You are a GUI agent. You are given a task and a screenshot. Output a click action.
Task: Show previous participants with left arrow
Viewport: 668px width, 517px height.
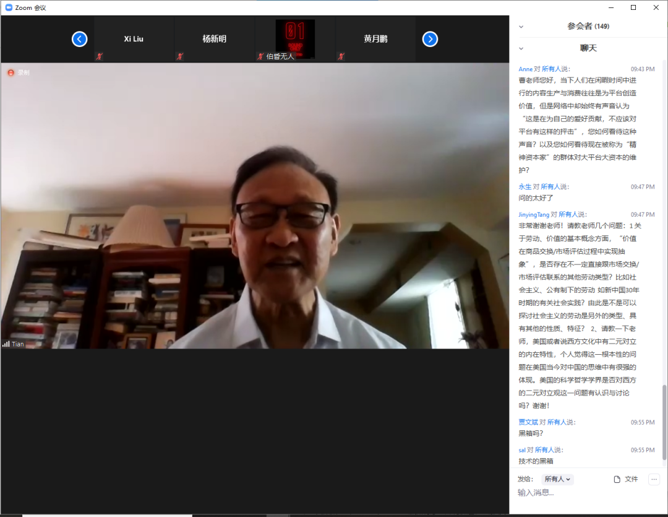coord(79,39)
